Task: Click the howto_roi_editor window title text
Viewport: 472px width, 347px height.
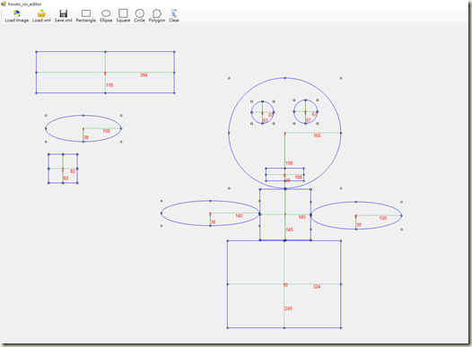Action: (x=25, y=4)
